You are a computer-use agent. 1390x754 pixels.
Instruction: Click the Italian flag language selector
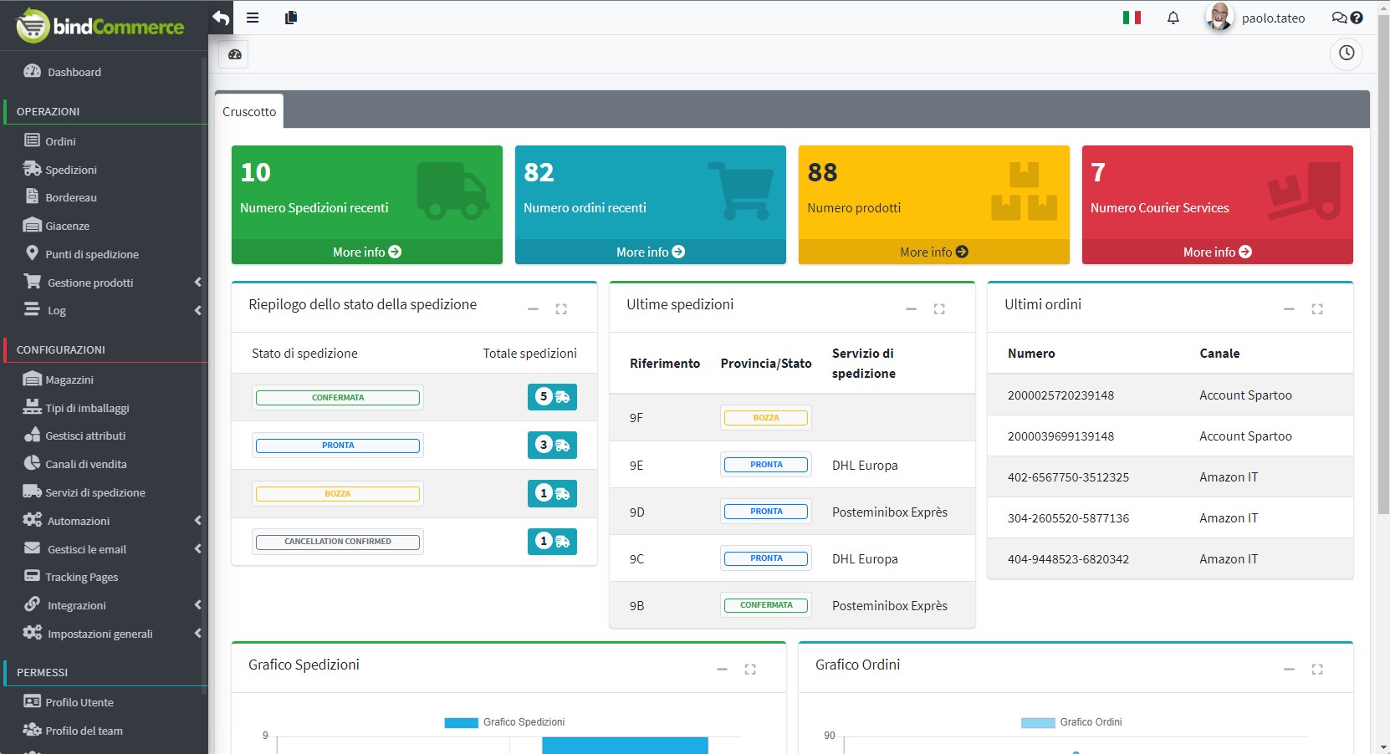point(1132,17)
